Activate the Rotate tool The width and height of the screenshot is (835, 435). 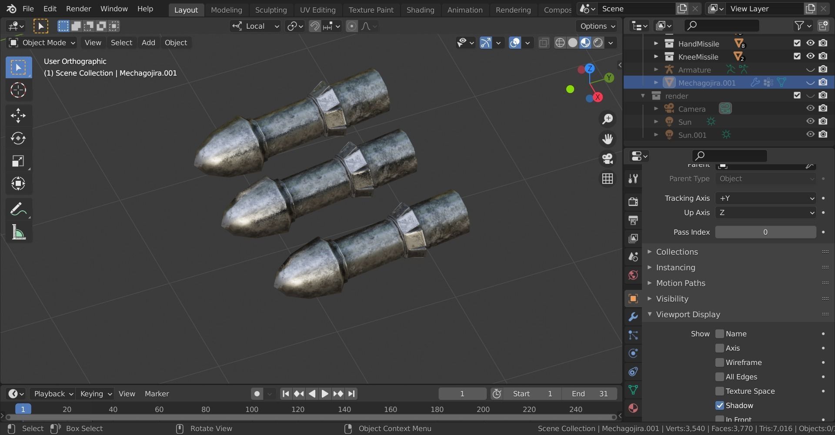pos(18,138)
